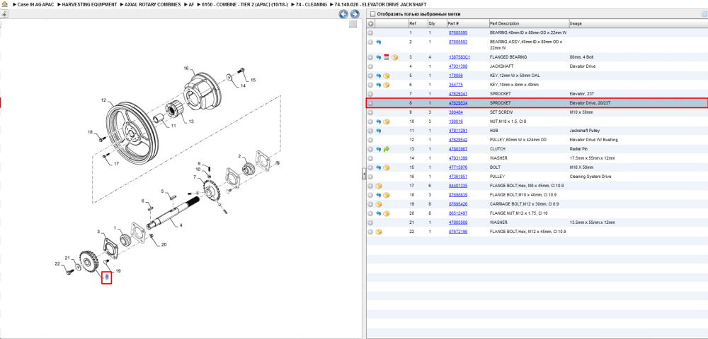This screenshot has width=708, height=339.
Task: Go to previous diagram with left arrow
Action: (x=343, y=14)
